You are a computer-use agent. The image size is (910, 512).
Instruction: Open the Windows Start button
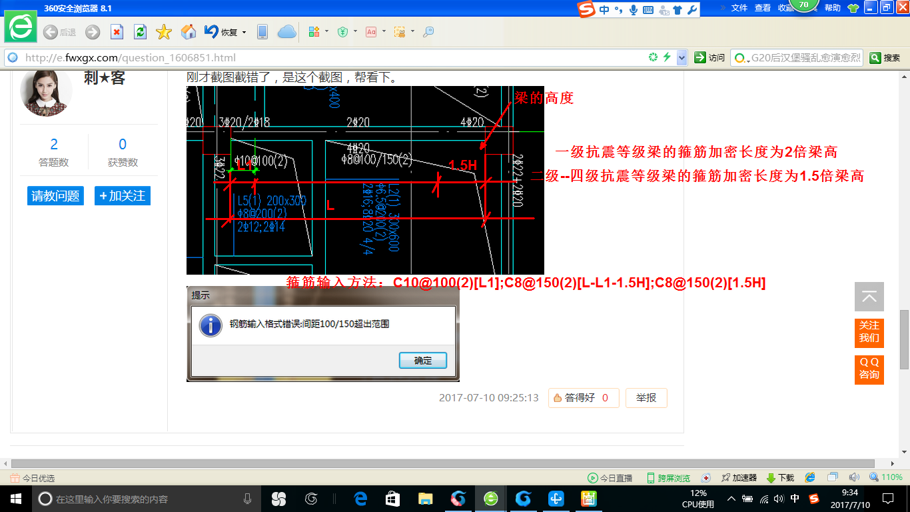pos(16,499)
